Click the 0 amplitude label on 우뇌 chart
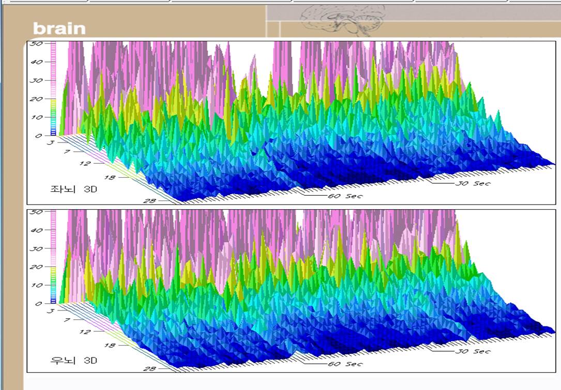 pos(39,304)
